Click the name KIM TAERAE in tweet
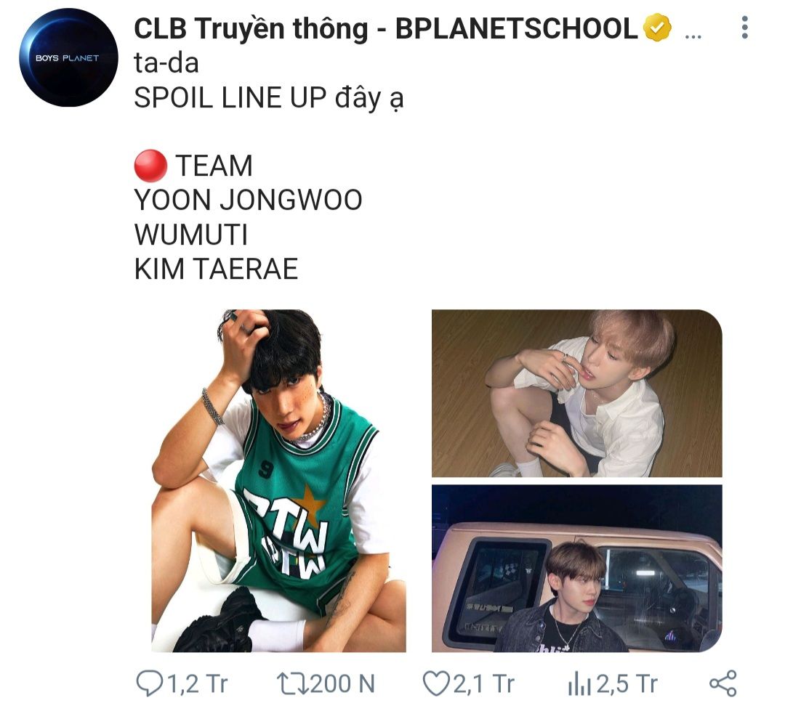 217,269
